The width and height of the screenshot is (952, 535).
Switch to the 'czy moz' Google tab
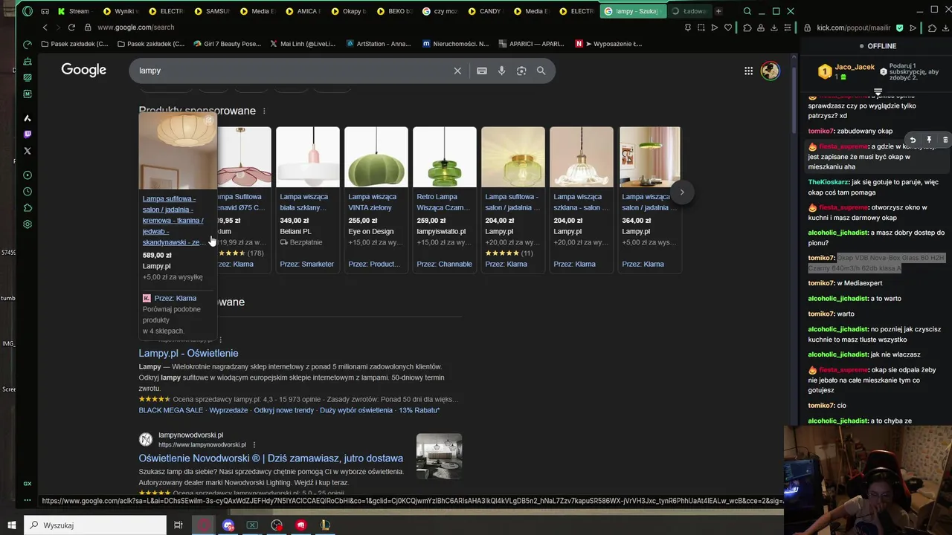(x=442, y=11)
